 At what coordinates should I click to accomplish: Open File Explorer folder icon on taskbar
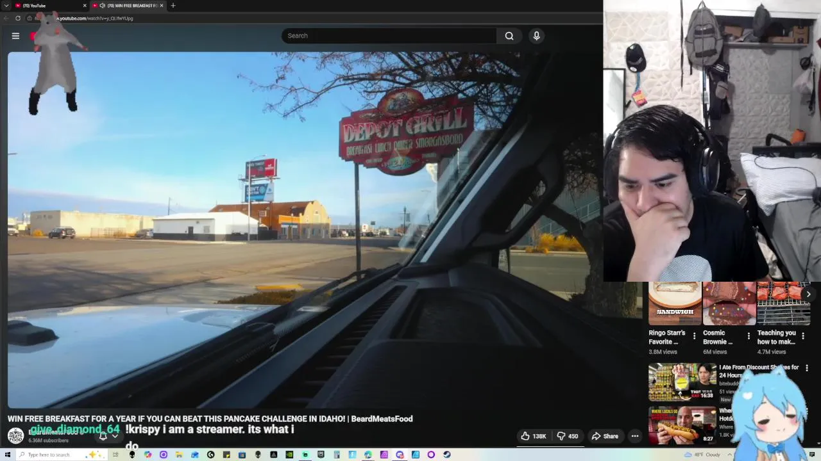click(178, 455)
